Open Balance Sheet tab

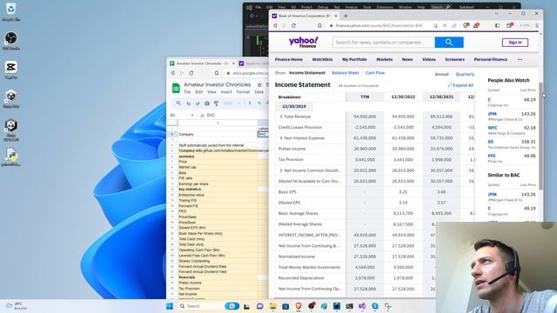pos(346,73)
